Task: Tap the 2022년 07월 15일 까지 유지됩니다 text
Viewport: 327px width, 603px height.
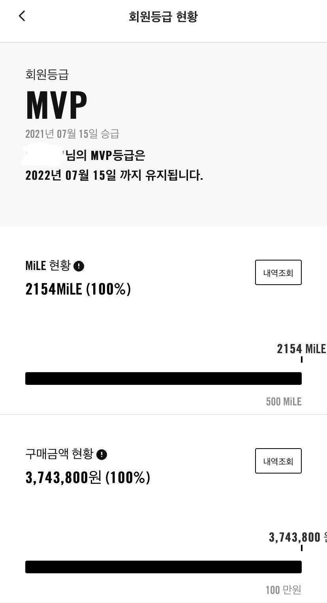Action: point(114,175)
